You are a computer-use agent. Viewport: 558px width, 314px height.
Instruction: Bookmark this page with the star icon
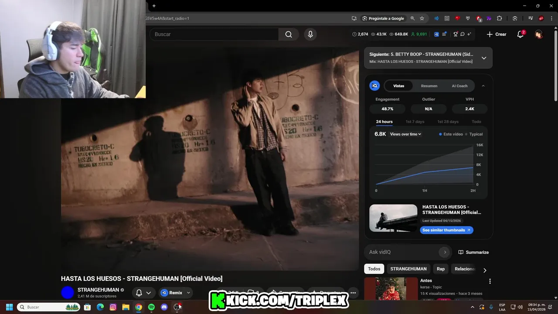[x=422, y=18]
